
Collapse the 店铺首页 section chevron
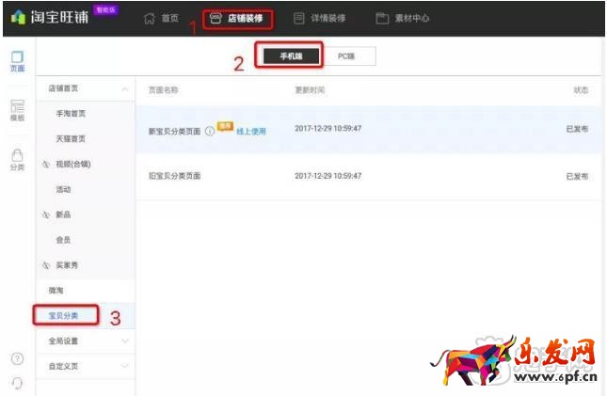[x=125, y=89]
